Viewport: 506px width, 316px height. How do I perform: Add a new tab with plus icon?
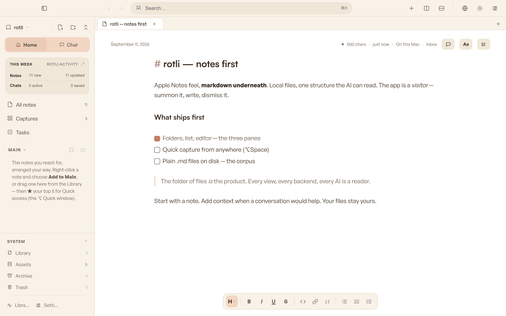(498, 24)
